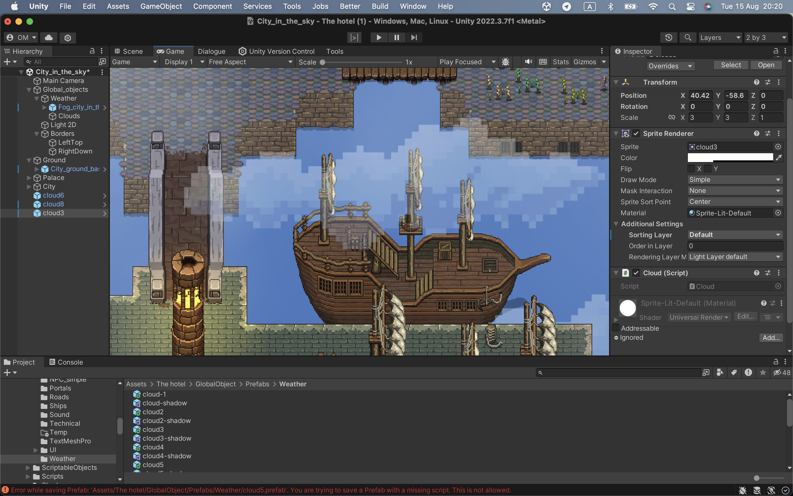Disable the Sprite Renderer component checkbox
Viewport: 793px width, 496px height.
[x=636, y=134]
